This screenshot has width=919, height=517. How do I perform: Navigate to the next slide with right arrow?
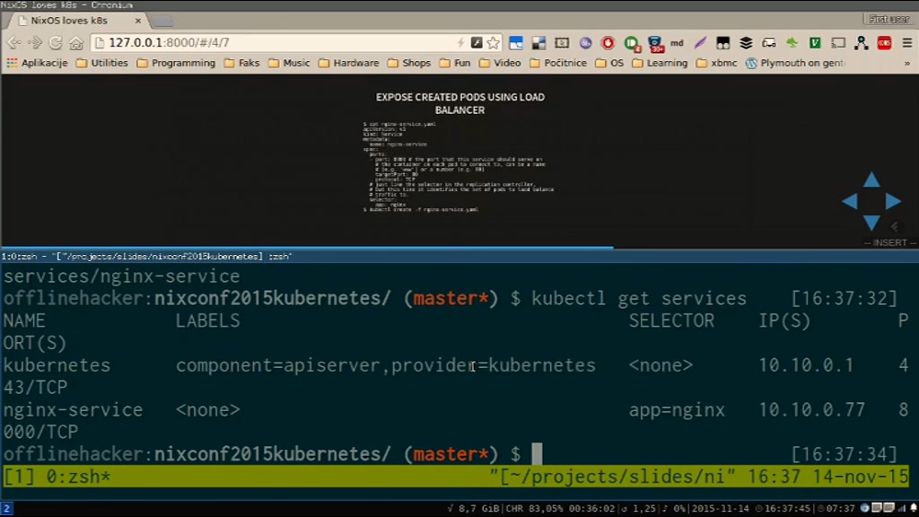point(893,201)
